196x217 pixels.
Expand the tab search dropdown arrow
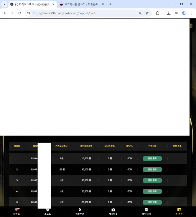click(x=4, y=4)
